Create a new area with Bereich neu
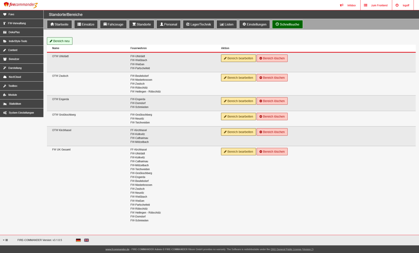419x253 pixels. tap(59, 41)
